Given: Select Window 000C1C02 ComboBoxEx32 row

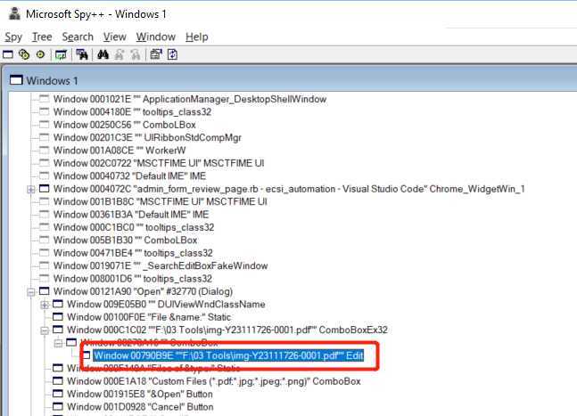Looking at the screenshot, I should coord(227,330).
